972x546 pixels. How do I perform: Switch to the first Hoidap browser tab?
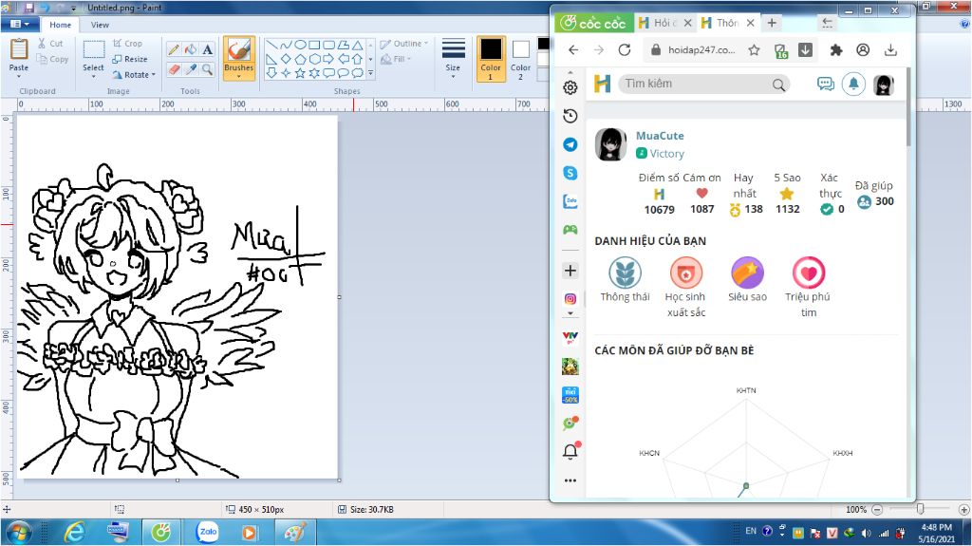[x=664, y=23]
